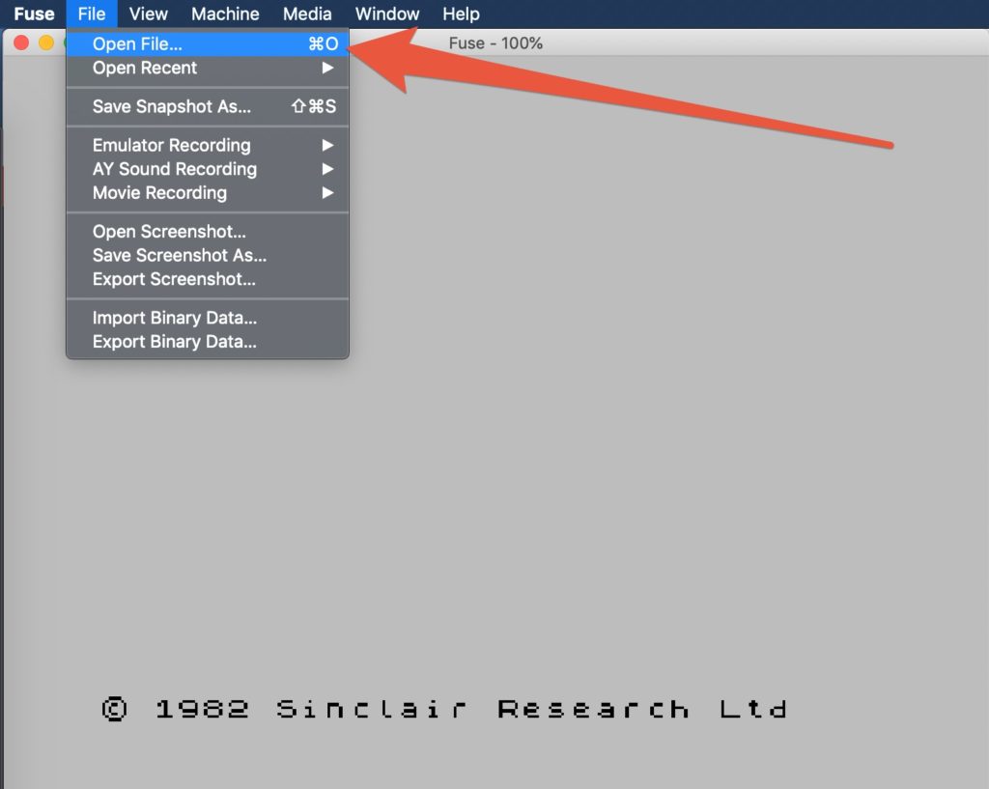Open the Media menu

click(307, 14)
